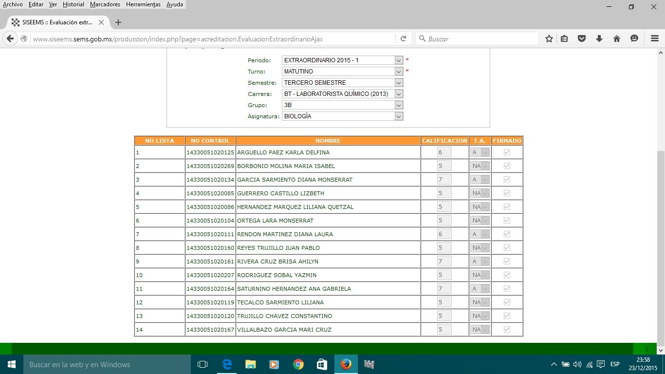The width and height of the screenshot is (665, 374).
Task: Reload the page with the refresh icon
Action: tap(403, 39)
